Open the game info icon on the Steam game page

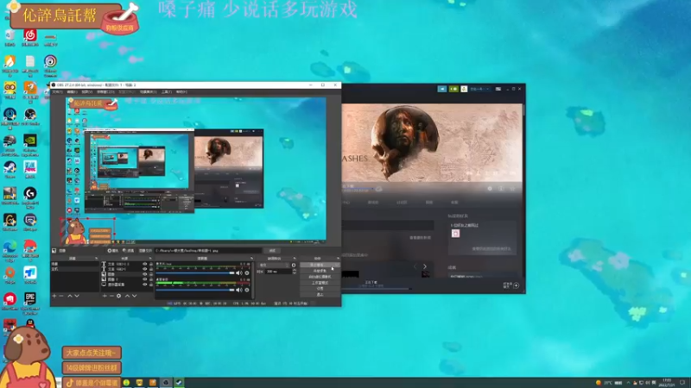[x=501, y=188]
